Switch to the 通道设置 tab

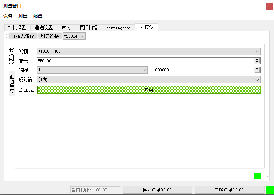(44, 28)
